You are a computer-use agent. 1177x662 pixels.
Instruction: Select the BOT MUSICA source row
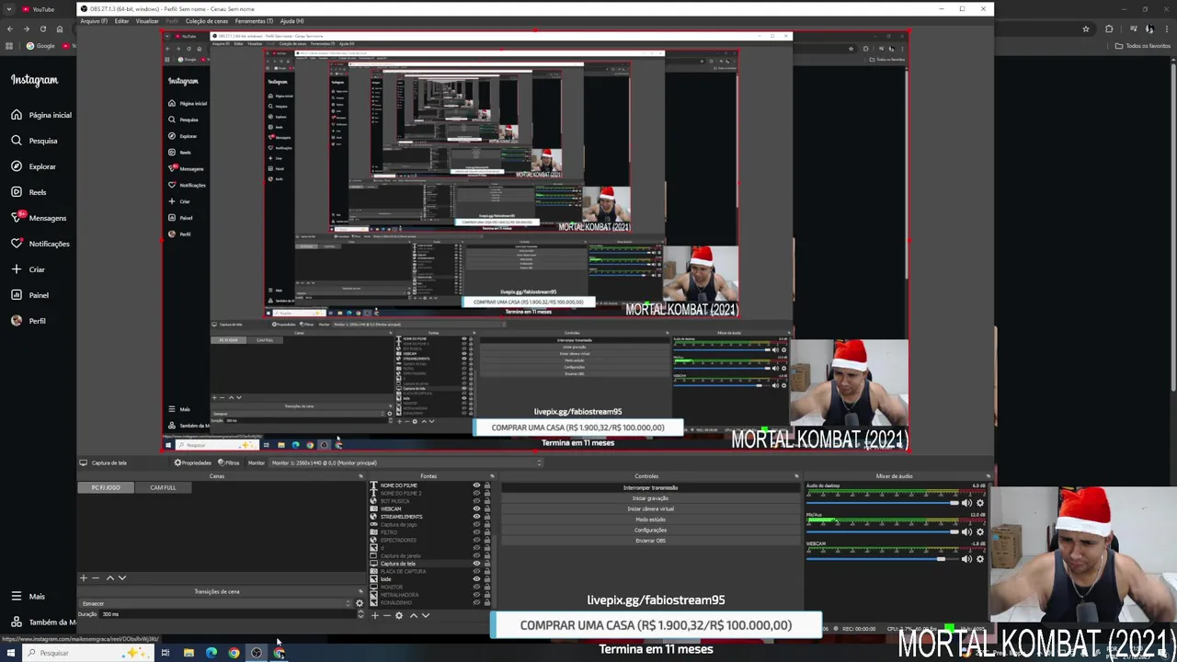pyautogui.click(x=430, y=501)
